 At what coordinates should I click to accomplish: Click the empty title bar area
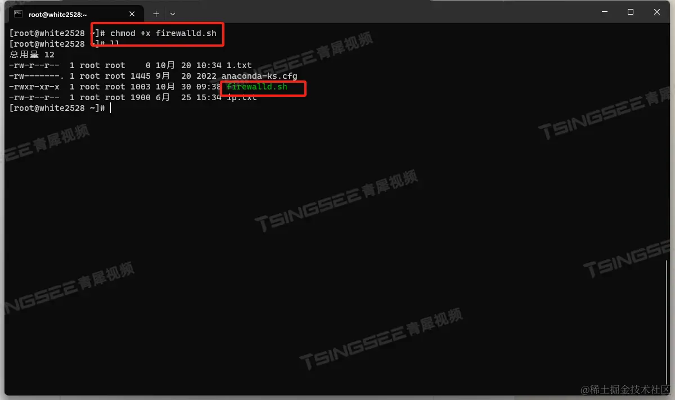(382, 12)
